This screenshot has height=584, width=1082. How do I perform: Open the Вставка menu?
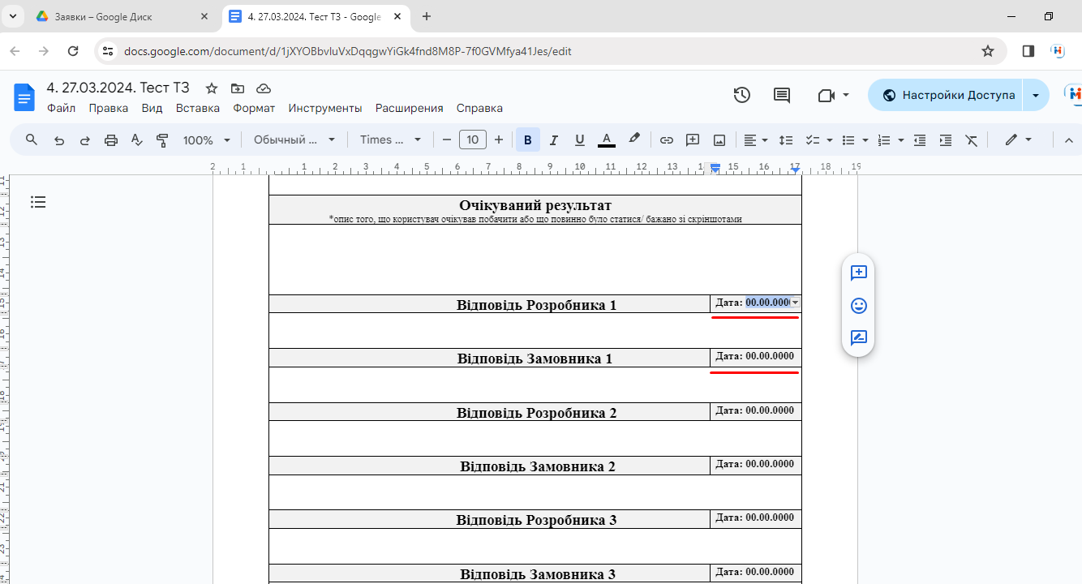[197, 108]
